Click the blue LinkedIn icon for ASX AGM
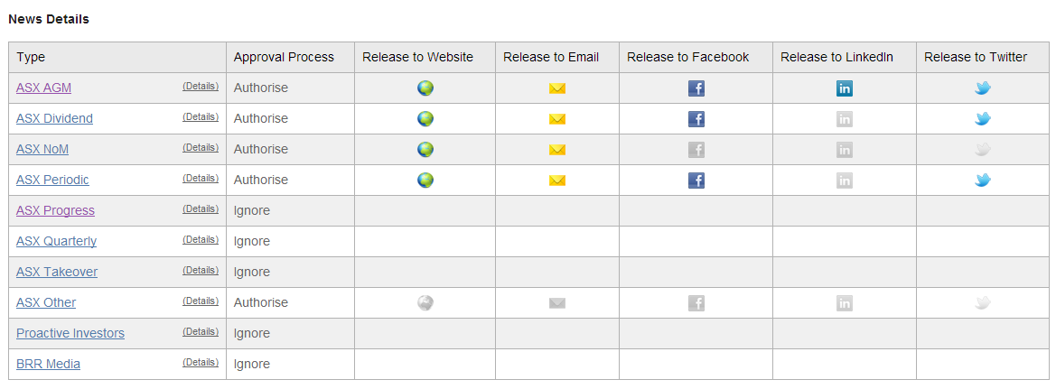This screenshot has height=389, width=1056. point(845,88)
